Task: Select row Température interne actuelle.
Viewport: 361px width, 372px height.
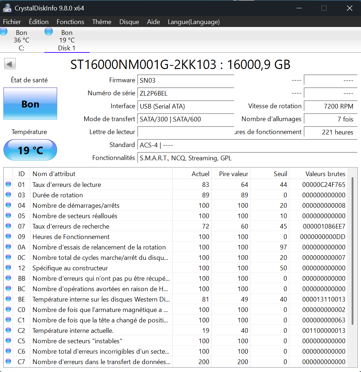Action: (x=175, y=330)
